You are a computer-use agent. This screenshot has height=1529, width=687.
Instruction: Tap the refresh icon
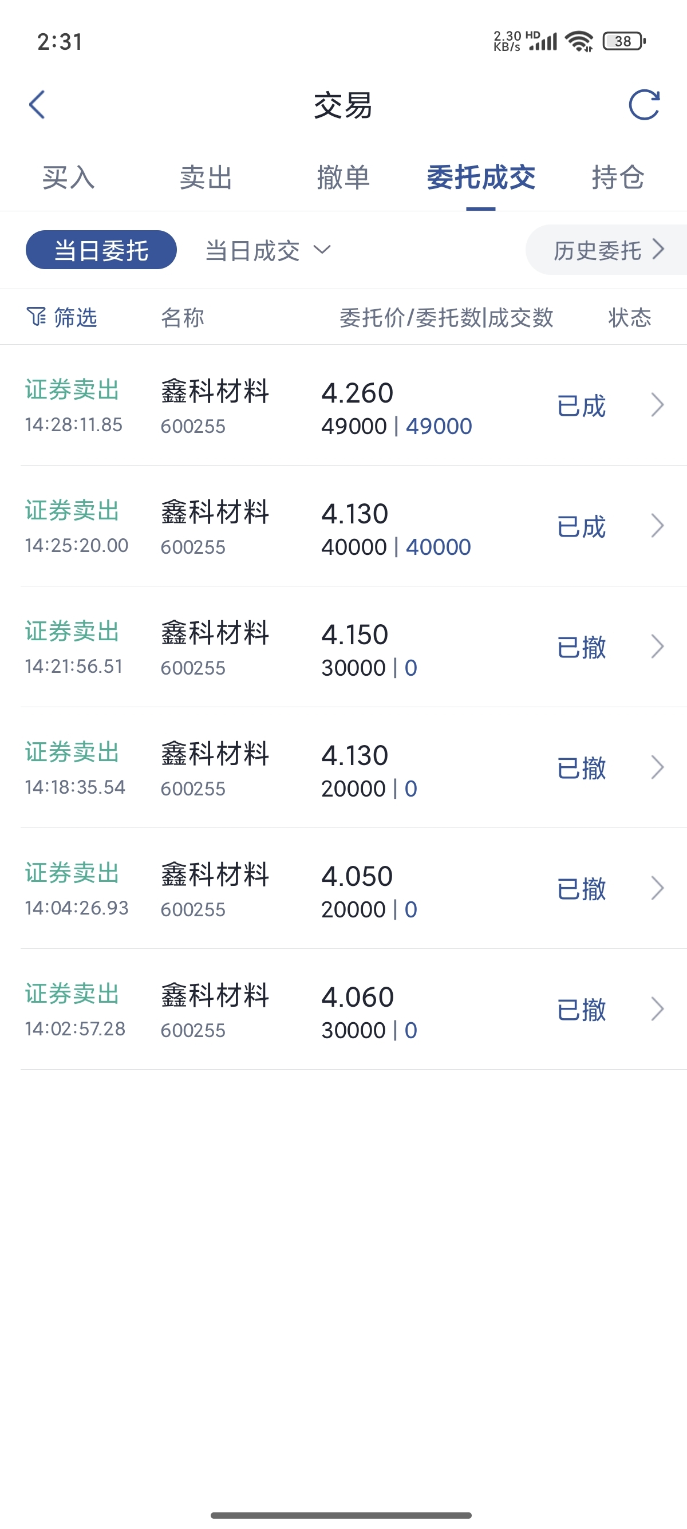click(643, 105)
